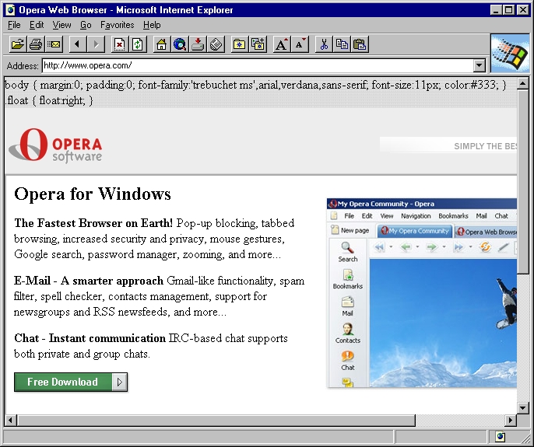Click the red down-arrow tray icon

(x=198, y=44)
